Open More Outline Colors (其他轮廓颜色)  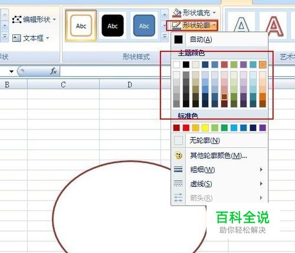[219, 155]
